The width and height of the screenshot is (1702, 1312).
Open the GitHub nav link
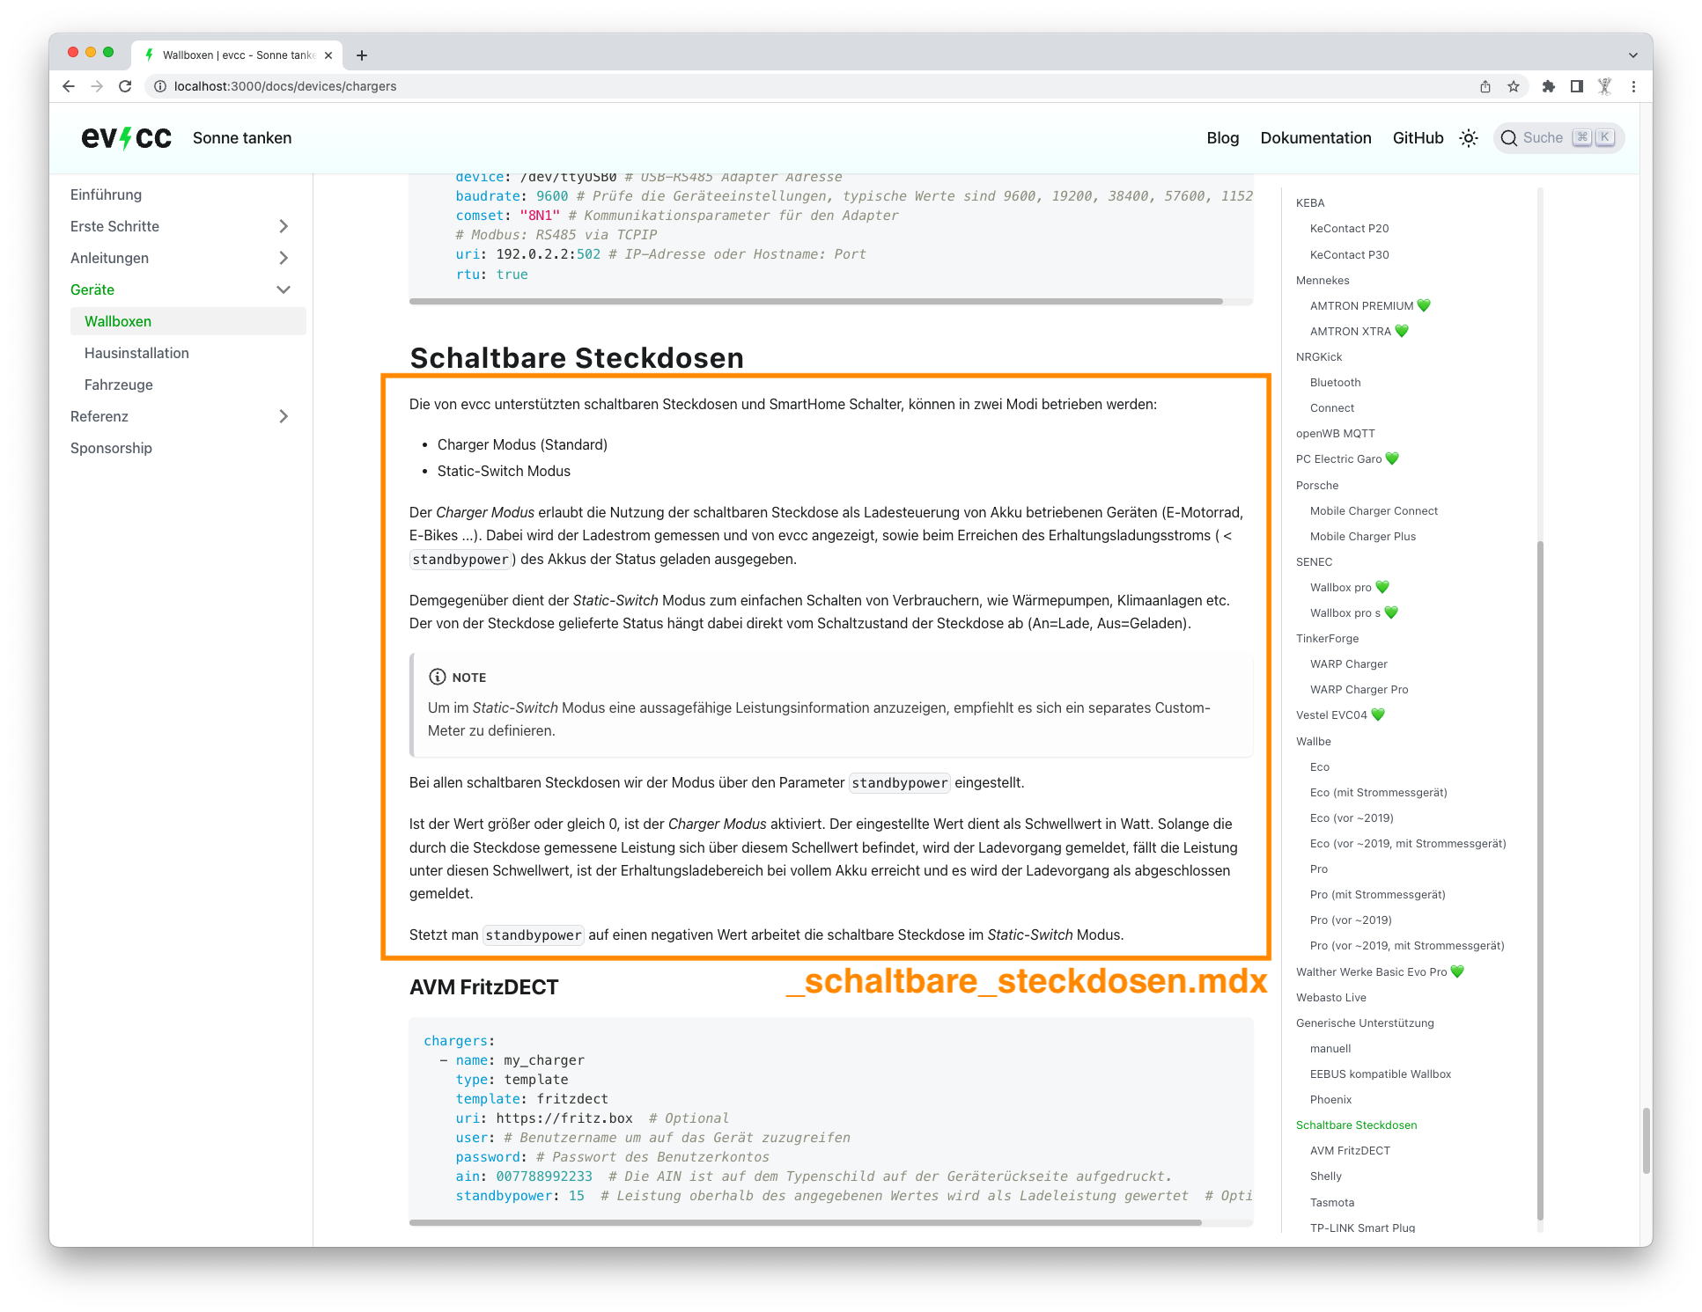[x=1418, y=138]
